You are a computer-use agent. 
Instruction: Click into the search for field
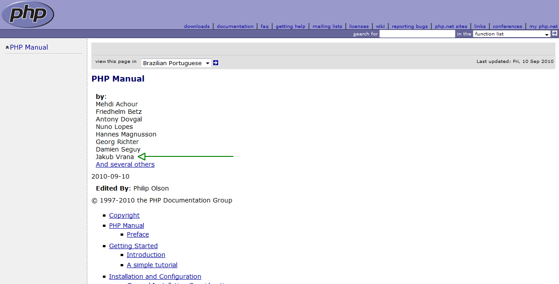point(417,34)
